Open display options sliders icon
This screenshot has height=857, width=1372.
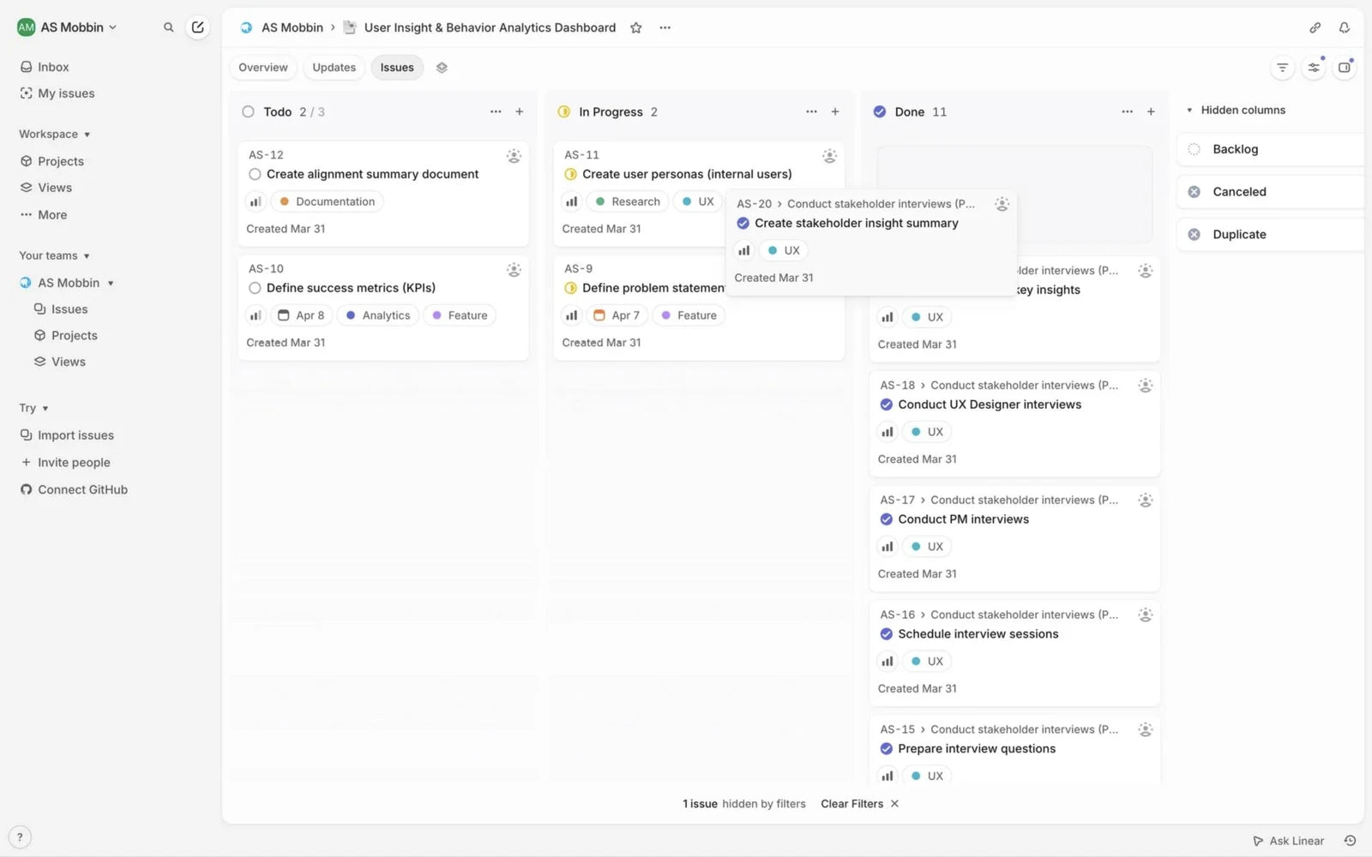click(1314, 68)
